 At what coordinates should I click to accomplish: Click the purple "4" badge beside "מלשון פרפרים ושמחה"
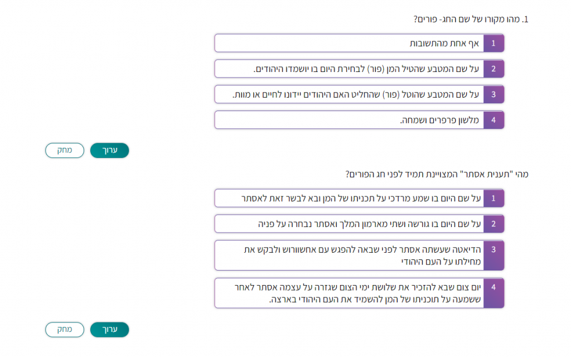coord(493,120)
